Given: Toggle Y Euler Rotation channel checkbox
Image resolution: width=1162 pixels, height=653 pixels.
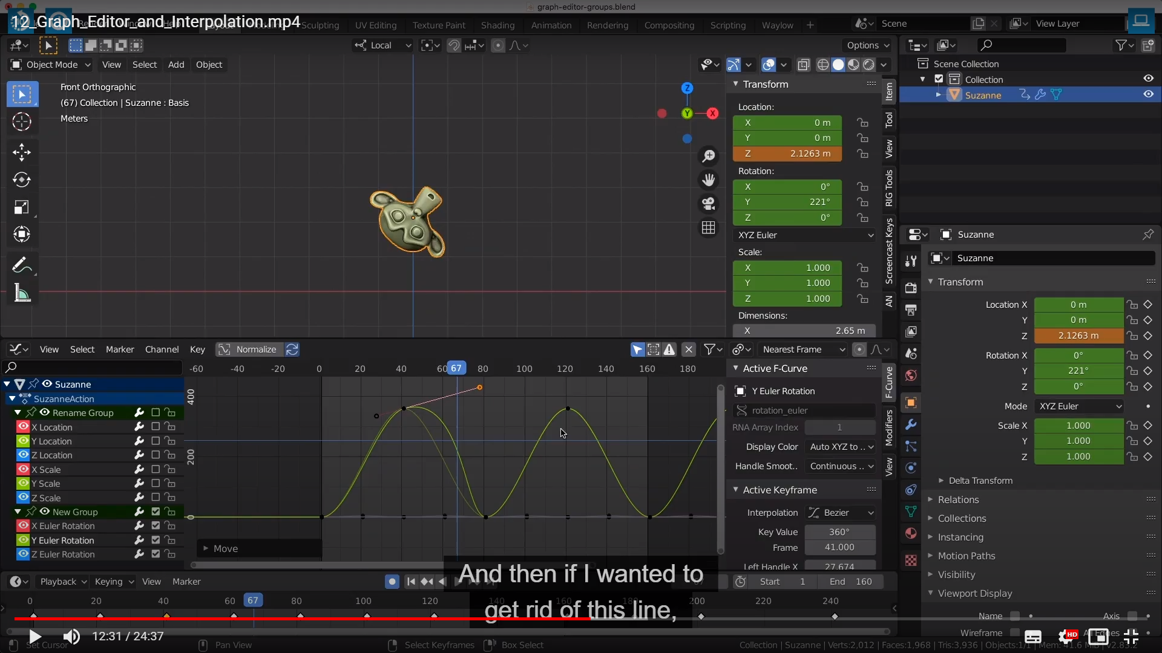Looking at the screenshot, I should click(156, 540).
